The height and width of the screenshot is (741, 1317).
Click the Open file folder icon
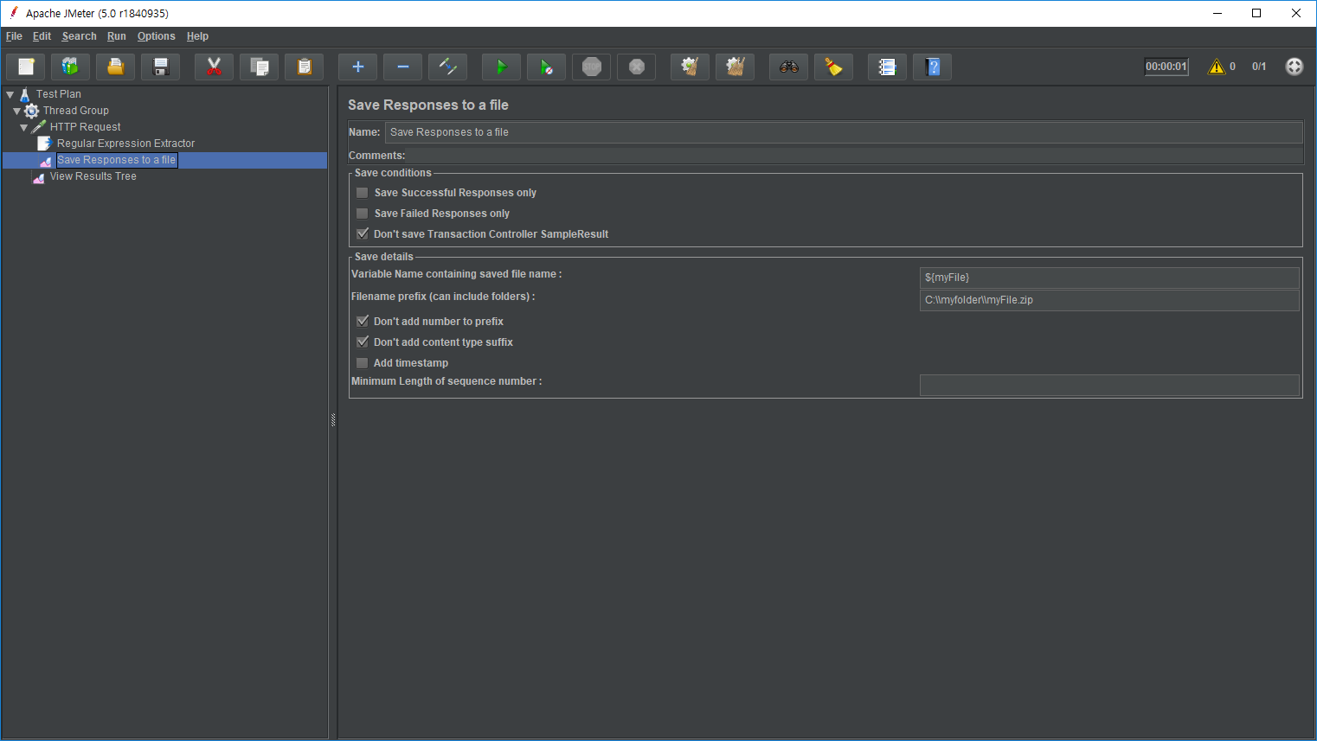coord(116,67)
